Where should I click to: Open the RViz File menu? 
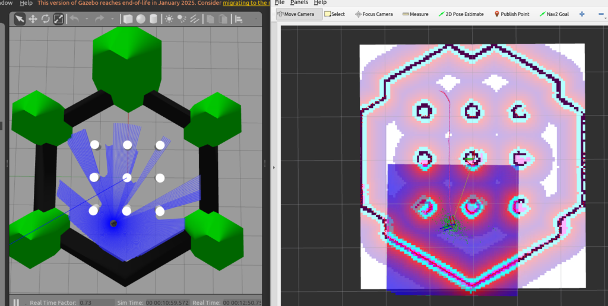[279, 2]
